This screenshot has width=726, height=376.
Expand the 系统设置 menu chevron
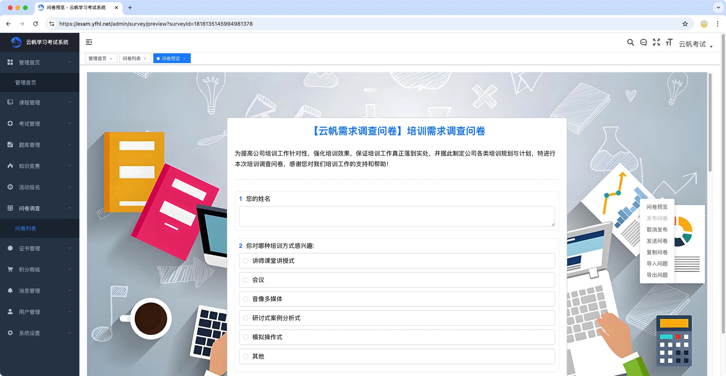pos(70,333)
